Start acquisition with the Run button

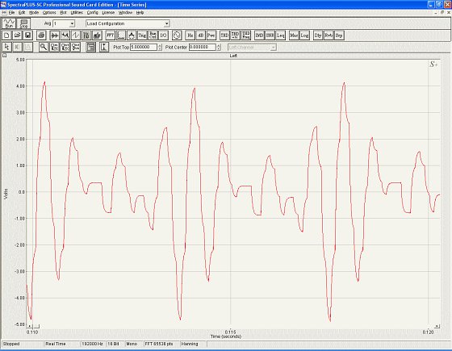[9, 23]
